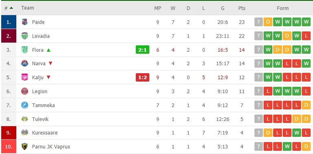Click the Parnu JK Vaprus shield icon
313x154 pixels.
pyautogui.click(x=24, y=147)
